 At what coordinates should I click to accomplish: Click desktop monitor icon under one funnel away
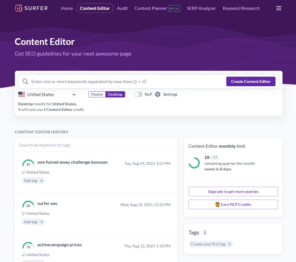point(23,172)
